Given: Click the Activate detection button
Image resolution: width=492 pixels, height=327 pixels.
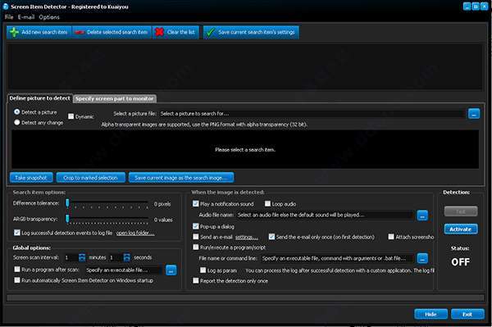Looking at the screenshot, I should pos(461,229).
